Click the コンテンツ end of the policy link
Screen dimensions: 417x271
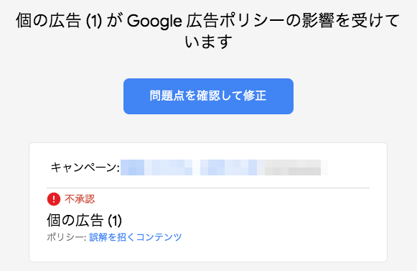pyautogui.click(x=159, y=237)
